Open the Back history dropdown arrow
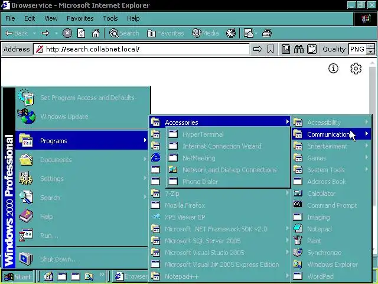 point(34,33)
